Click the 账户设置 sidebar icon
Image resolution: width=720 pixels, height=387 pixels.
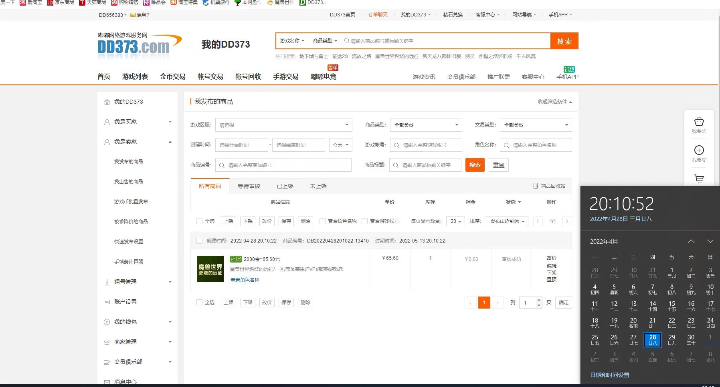click(x=107, y=301)
